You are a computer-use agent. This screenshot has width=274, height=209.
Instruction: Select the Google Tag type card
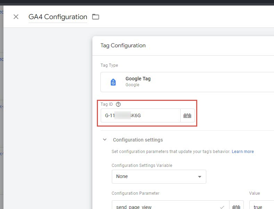[x=188, y=82]
